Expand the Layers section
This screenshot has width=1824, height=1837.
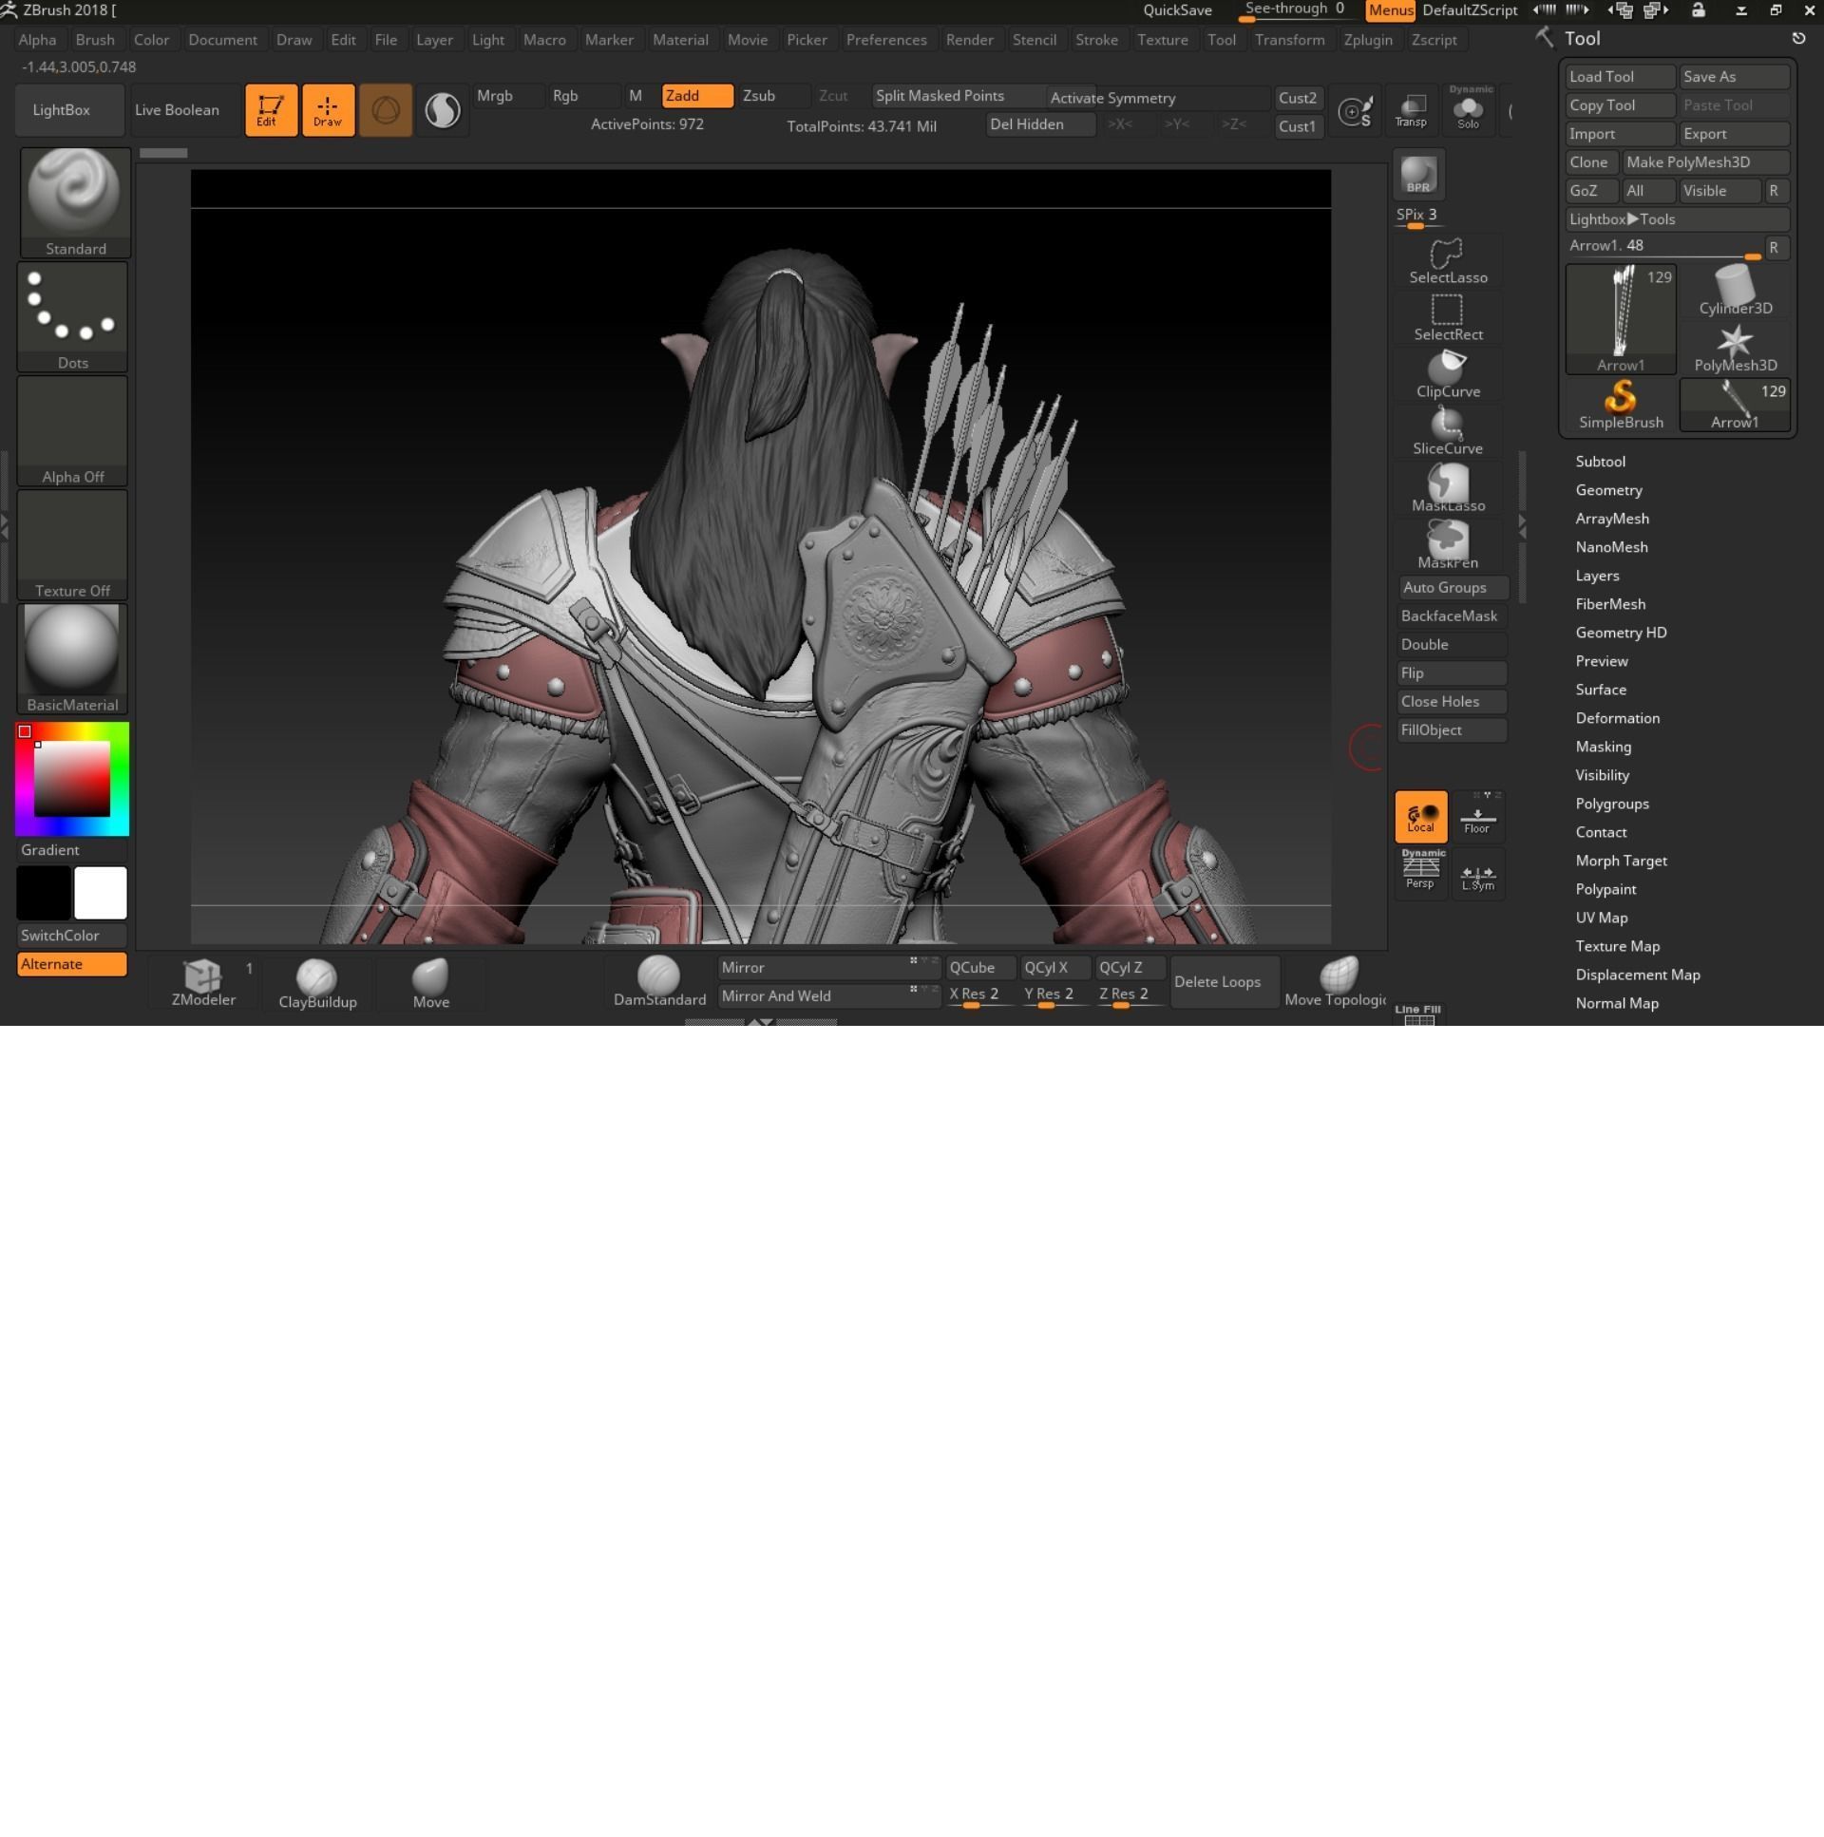pos(1597,576)
